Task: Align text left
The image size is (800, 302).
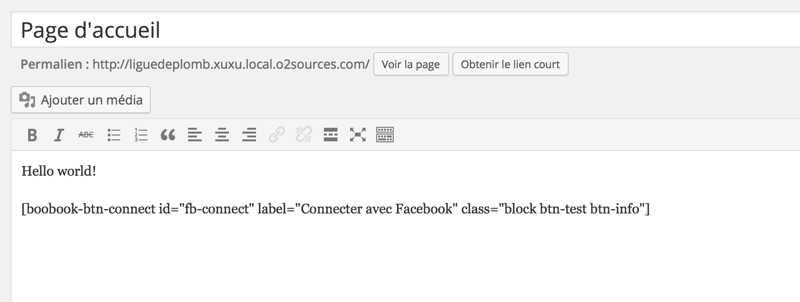Action: 195,135
